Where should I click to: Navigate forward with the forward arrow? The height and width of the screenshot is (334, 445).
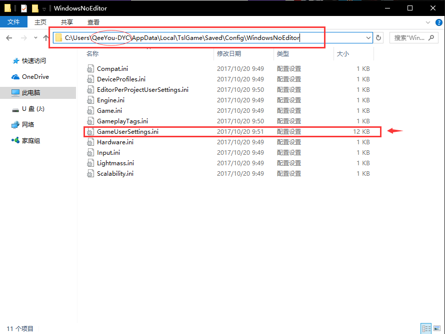coord(24,38)
